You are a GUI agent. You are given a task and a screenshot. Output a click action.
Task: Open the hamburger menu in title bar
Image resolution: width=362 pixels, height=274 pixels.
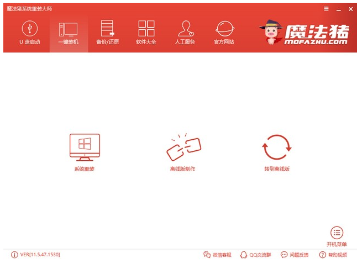pyautogui.click(x=326, y=9)
